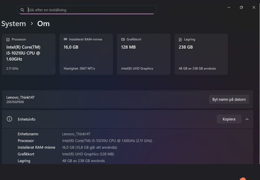Screen dimensions: 260x180
Task: Click 'Byt namn på datorn' button
Action: [x=229, y=99]
